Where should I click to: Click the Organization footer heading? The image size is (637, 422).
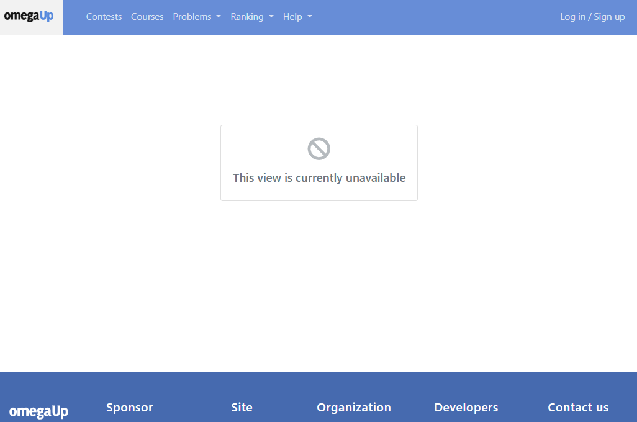pyautogui.click(x=354, y=407)
